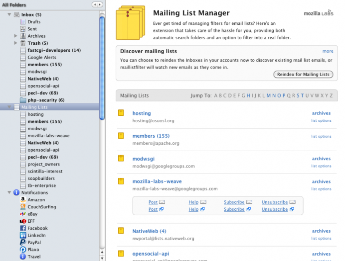The image size is (345, 261).
Task: Jump to letter M in mailing lists
Action: coord(268,95)
